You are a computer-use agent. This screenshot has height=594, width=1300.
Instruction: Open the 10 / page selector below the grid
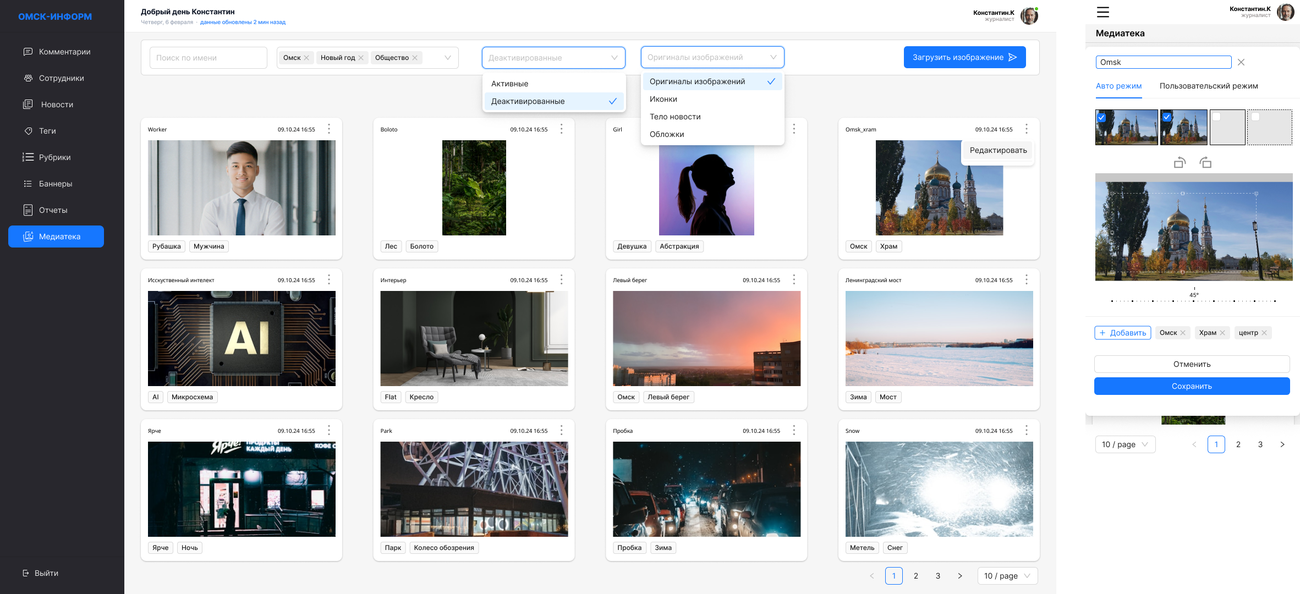pos(1007,576)
